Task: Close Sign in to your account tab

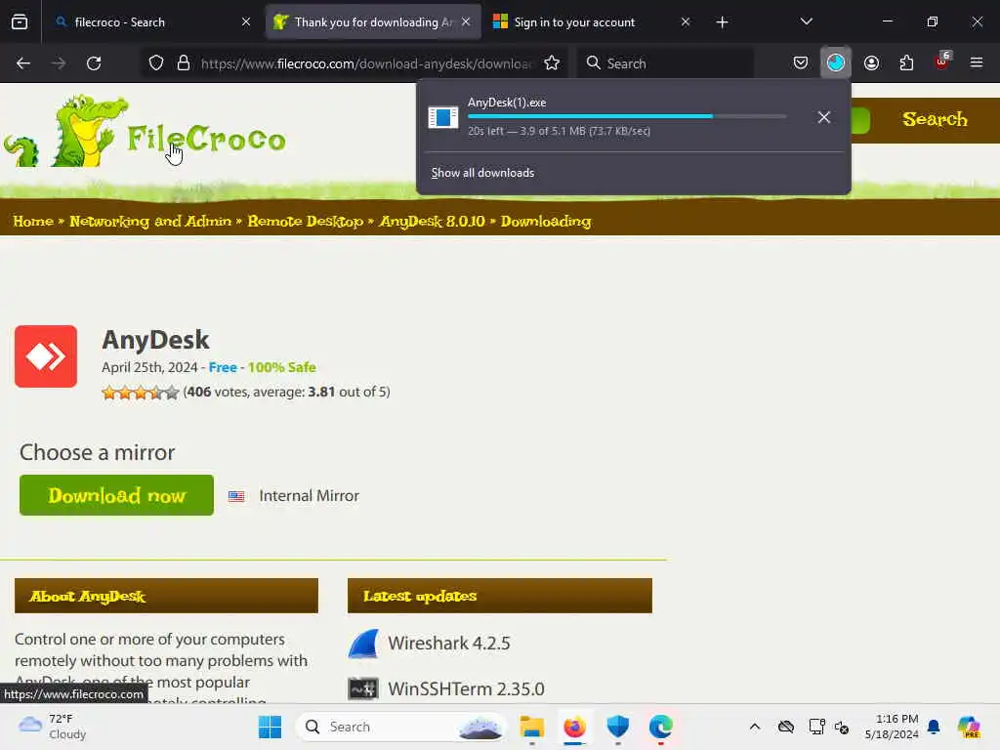Action: pyautogui.click(x=685, y=22)
